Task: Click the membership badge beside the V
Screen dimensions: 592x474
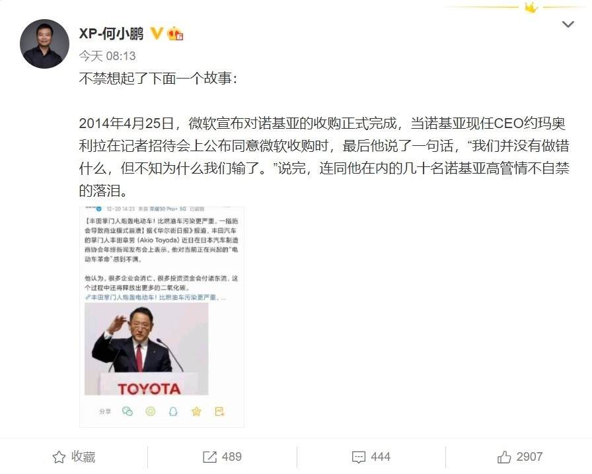Action: click(175, 34)
